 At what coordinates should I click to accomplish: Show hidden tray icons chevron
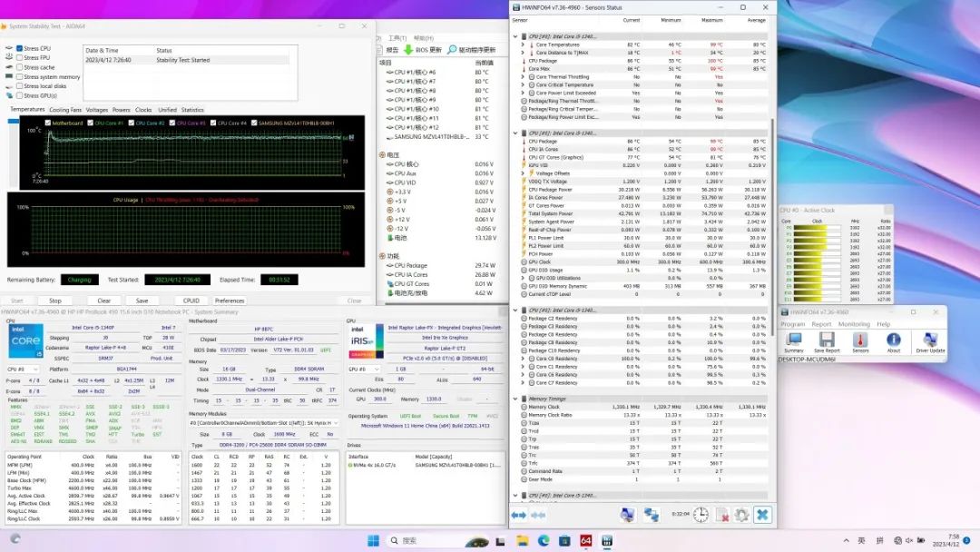click(847, 540)
